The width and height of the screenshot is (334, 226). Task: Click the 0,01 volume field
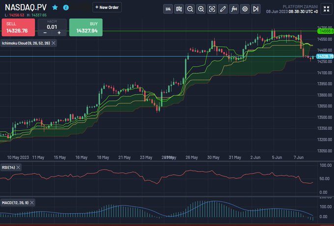[x=52, y=27]
